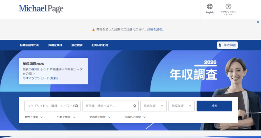Viewport: 261px width, 138px height.
Task: Expand 分野で検索 options
Action: click(x=66, y=117)
